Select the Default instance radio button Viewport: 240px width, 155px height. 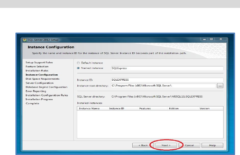pos(78,63)
